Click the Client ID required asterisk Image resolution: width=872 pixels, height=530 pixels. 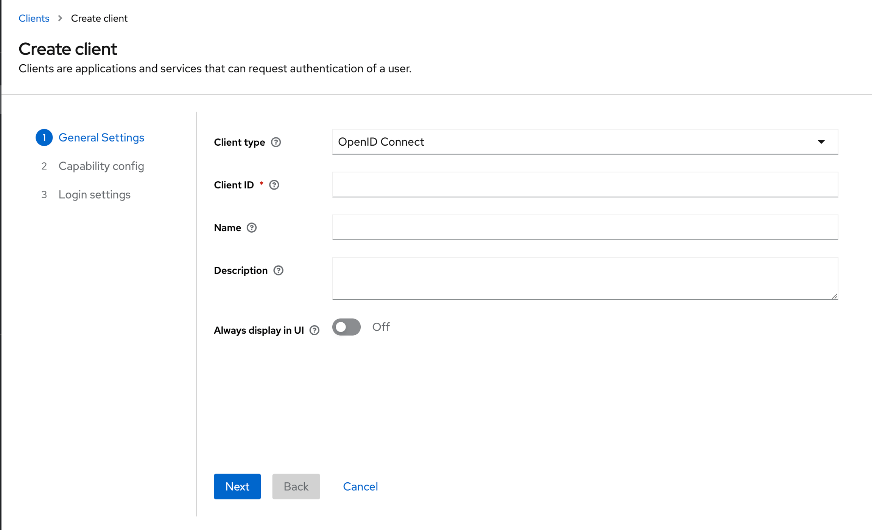point(262,184)
